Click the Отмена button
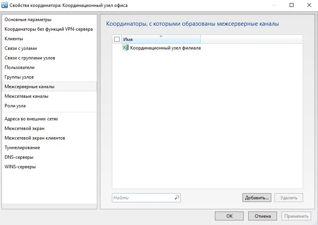Image resolution: width=318 pixels, height=225 pixels. 262,216
